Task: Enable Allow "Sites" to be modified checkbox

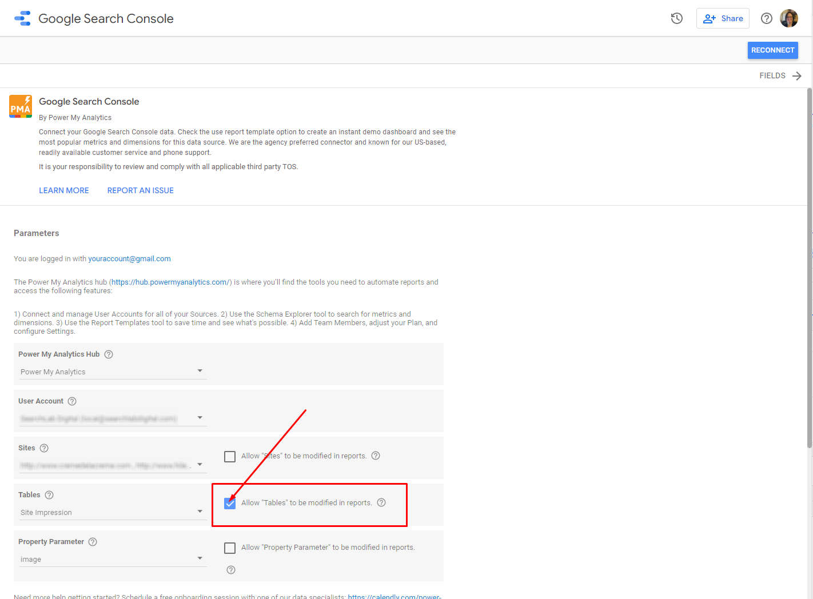Action: pyautogui.click(x=230, y=457)
